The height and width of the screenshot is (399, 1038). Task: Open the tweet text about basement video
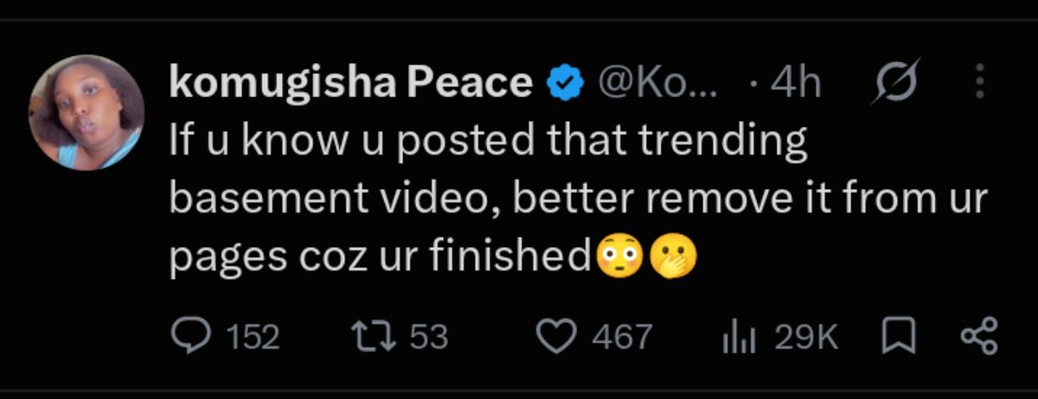point(578,200)
